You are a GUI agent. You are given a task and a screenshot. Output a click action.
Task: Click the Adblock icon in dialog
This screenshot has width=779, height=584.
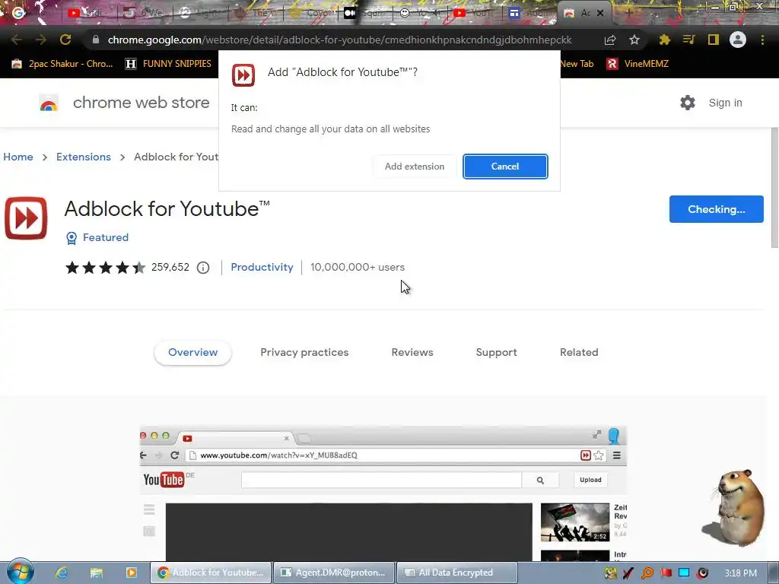pyautogui.click(x=243, y=75)
